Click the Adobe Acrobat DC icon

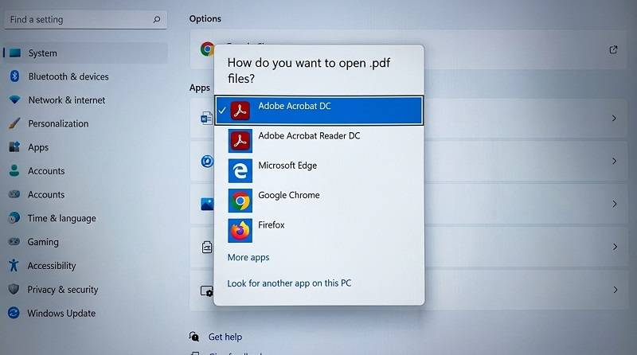click(240, 111)
